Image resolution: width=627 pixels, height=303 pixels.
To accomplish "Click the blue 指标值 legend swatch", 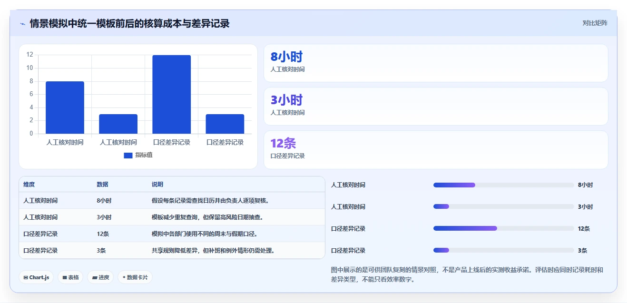I will point(128,155).
